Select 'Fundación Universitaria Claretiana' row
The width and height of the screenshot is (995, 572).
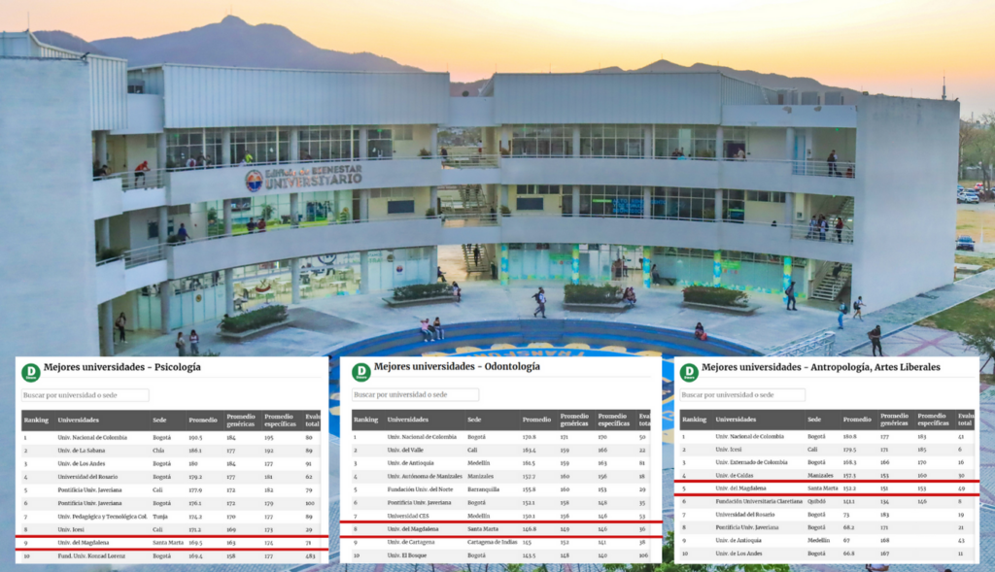point(828,502)
